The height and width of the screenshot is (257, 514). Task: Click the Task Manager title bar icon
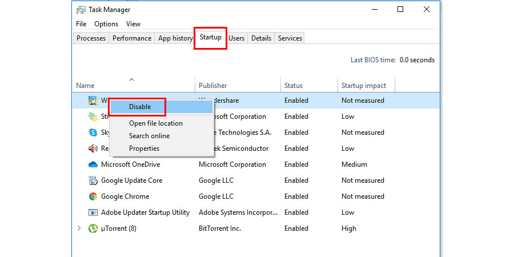click(81, 10)
